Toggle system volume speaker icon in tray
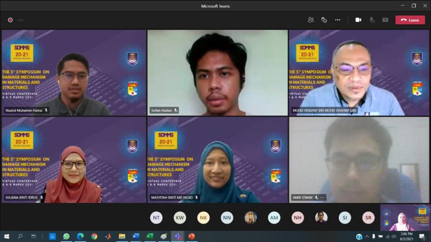The width and height of the screenshot is (431, 242). click(394, 237)
